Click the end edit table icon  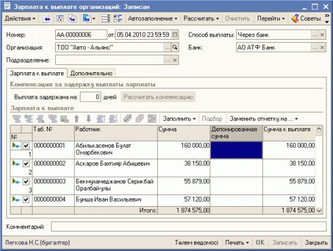[64, 119]
